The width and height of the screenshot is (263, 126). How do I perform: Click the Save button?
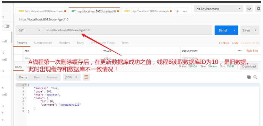pos(246,30)
